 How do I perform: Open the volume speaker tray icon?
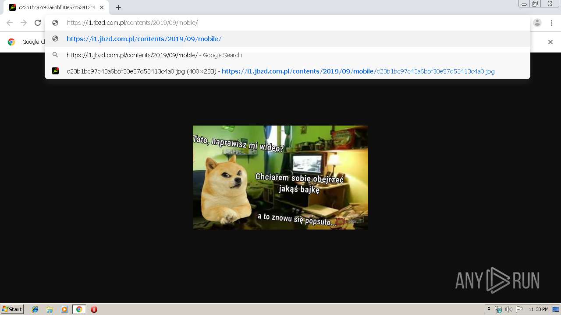click(508, 309)
